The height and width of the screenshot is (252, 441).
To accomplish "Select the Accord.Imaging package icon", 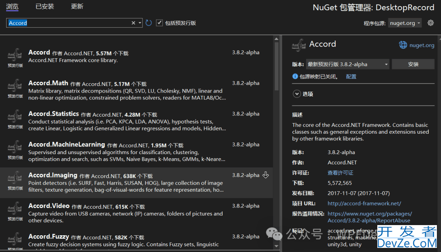I will click(15, 177).
